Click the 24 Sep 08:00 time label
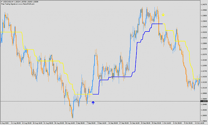The width and height of the screenshot is (208, 125). pyautogui.click(x=145, y=123)
